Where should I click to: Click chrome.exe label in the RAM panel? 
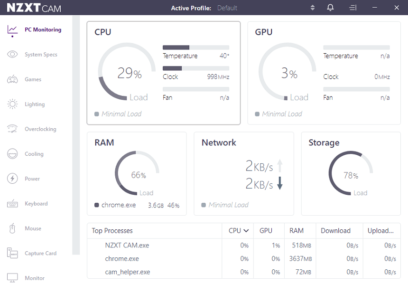[120, 205]
